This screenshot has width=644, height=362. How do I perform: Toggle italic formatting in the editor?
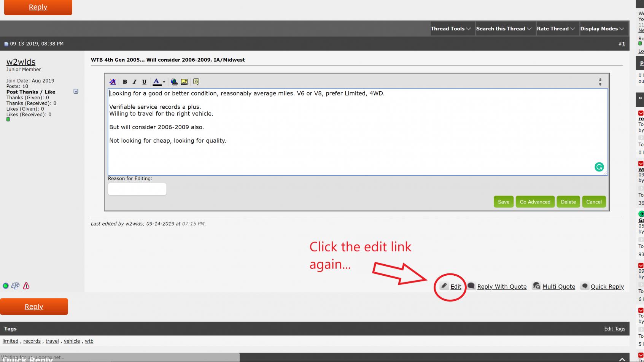[x=134, y=82]
